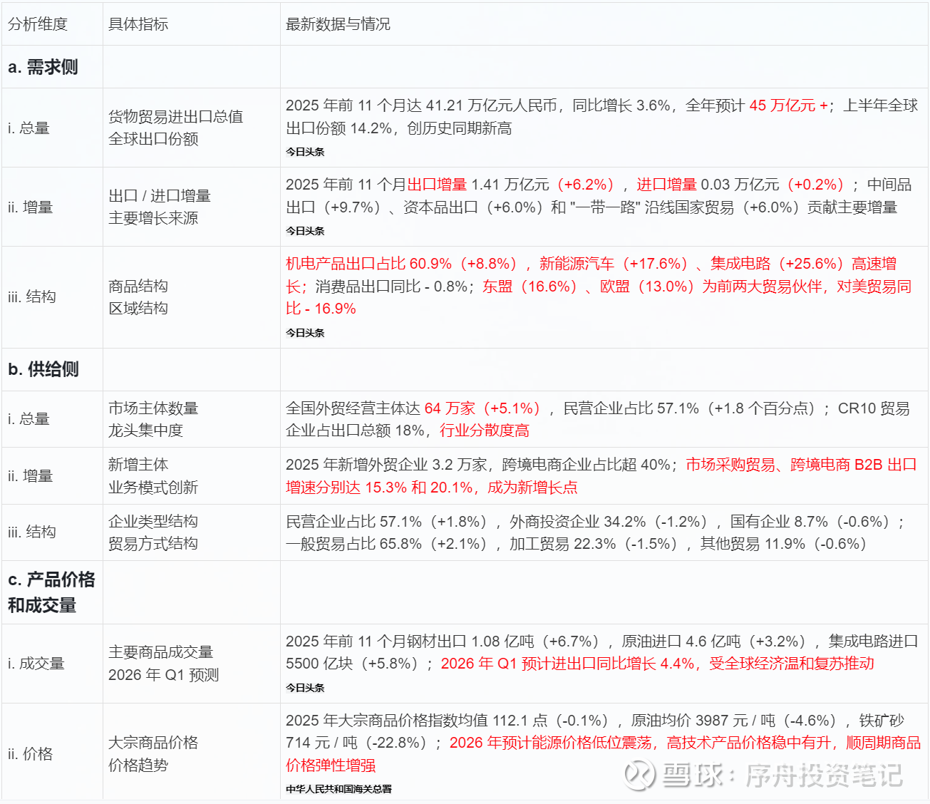The height and width of the screenshot is (804, 930).
Task: Click the '2025 年新增外贸企业 3.2 万家' text
Action: click(x=387, y=465)
